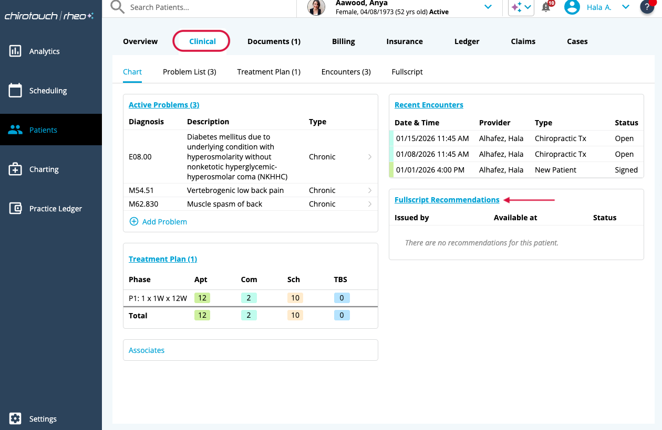This screenshot has width=662, height=430.
Task: Switch to the Billing tab
Action: pyautogui.click(x=344, y=41)
